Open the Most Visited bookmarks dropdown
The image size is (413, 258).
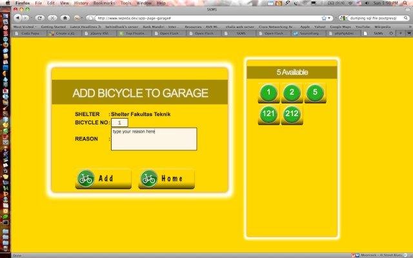[x=25, y=27]
